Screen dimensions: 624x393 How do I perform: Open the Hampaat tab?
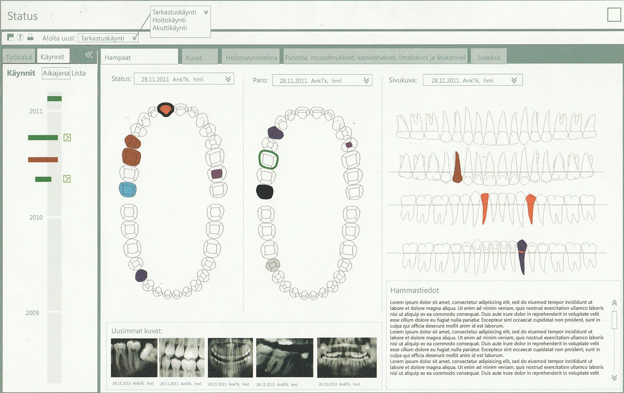(x=140, y=57)
